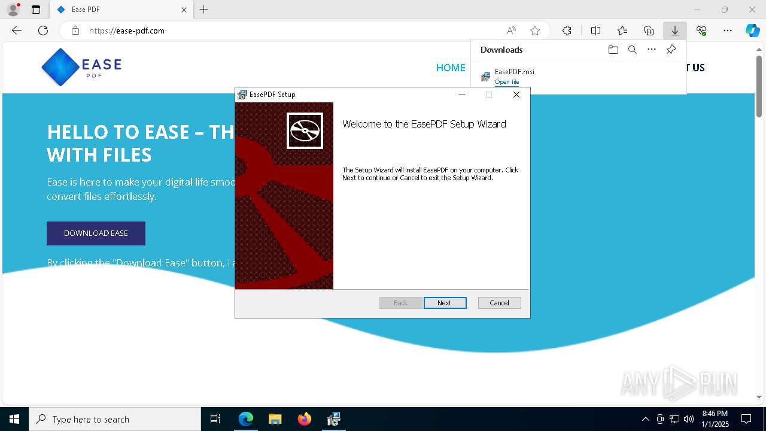Open File Explorer from the taskbar
Image resolution: width=766 pixels, height=431 pixels.
275,419
